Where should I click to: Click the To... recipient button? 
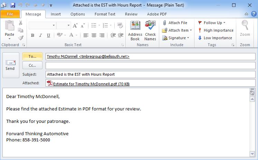pyautogui.click(x=32, y=56)
